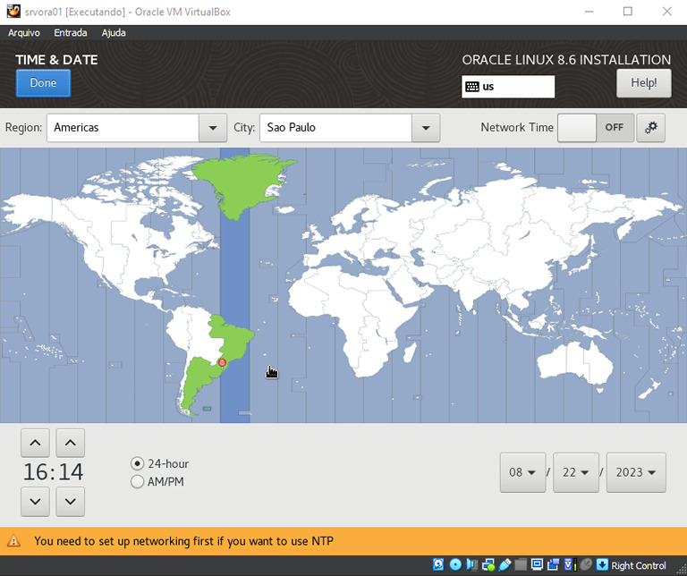Open NTP server settings gear
The image size is (687, 576).
(x=650, y=128)
